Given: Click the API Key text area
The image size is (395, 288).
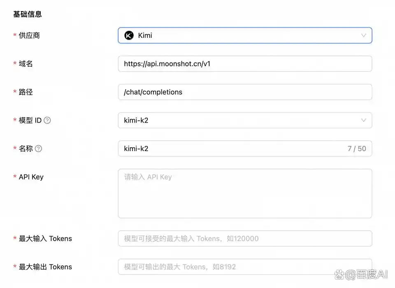Looking at the screenshot, I should click(x=245, y=193).
